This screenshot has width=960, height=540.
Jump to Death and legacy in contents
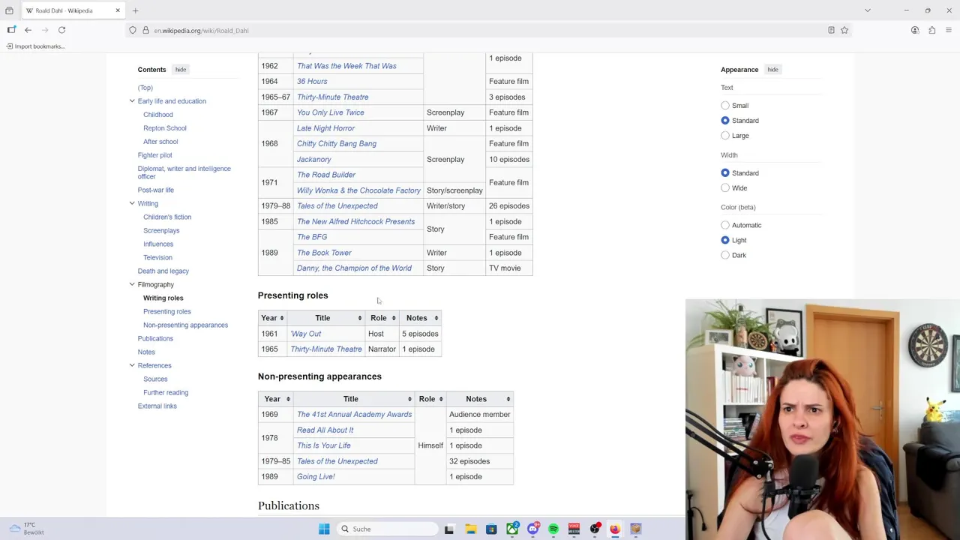click(163, 271)
